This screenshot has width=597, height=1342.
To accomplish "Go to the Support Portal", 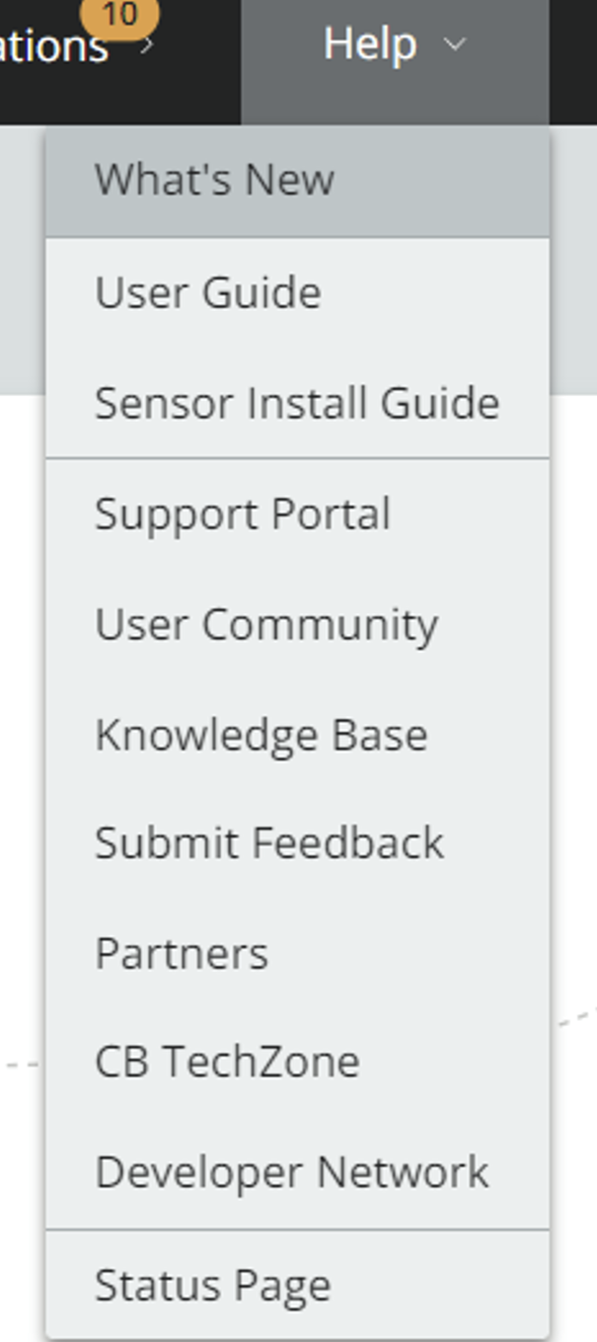I will [242, 514].
